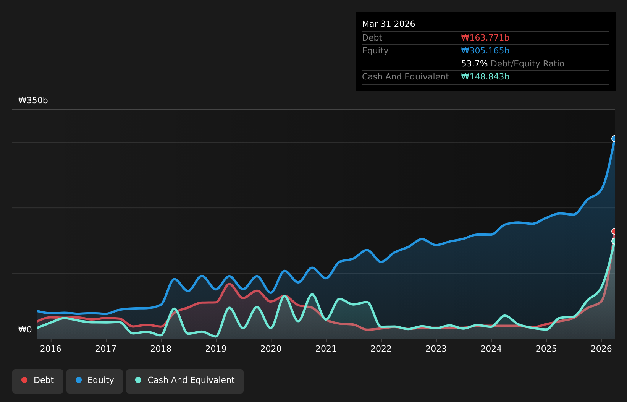Click the 53.7% Debt/Equity Ratio text
Viewport: 627px width, 402px height.
point(513,64)
